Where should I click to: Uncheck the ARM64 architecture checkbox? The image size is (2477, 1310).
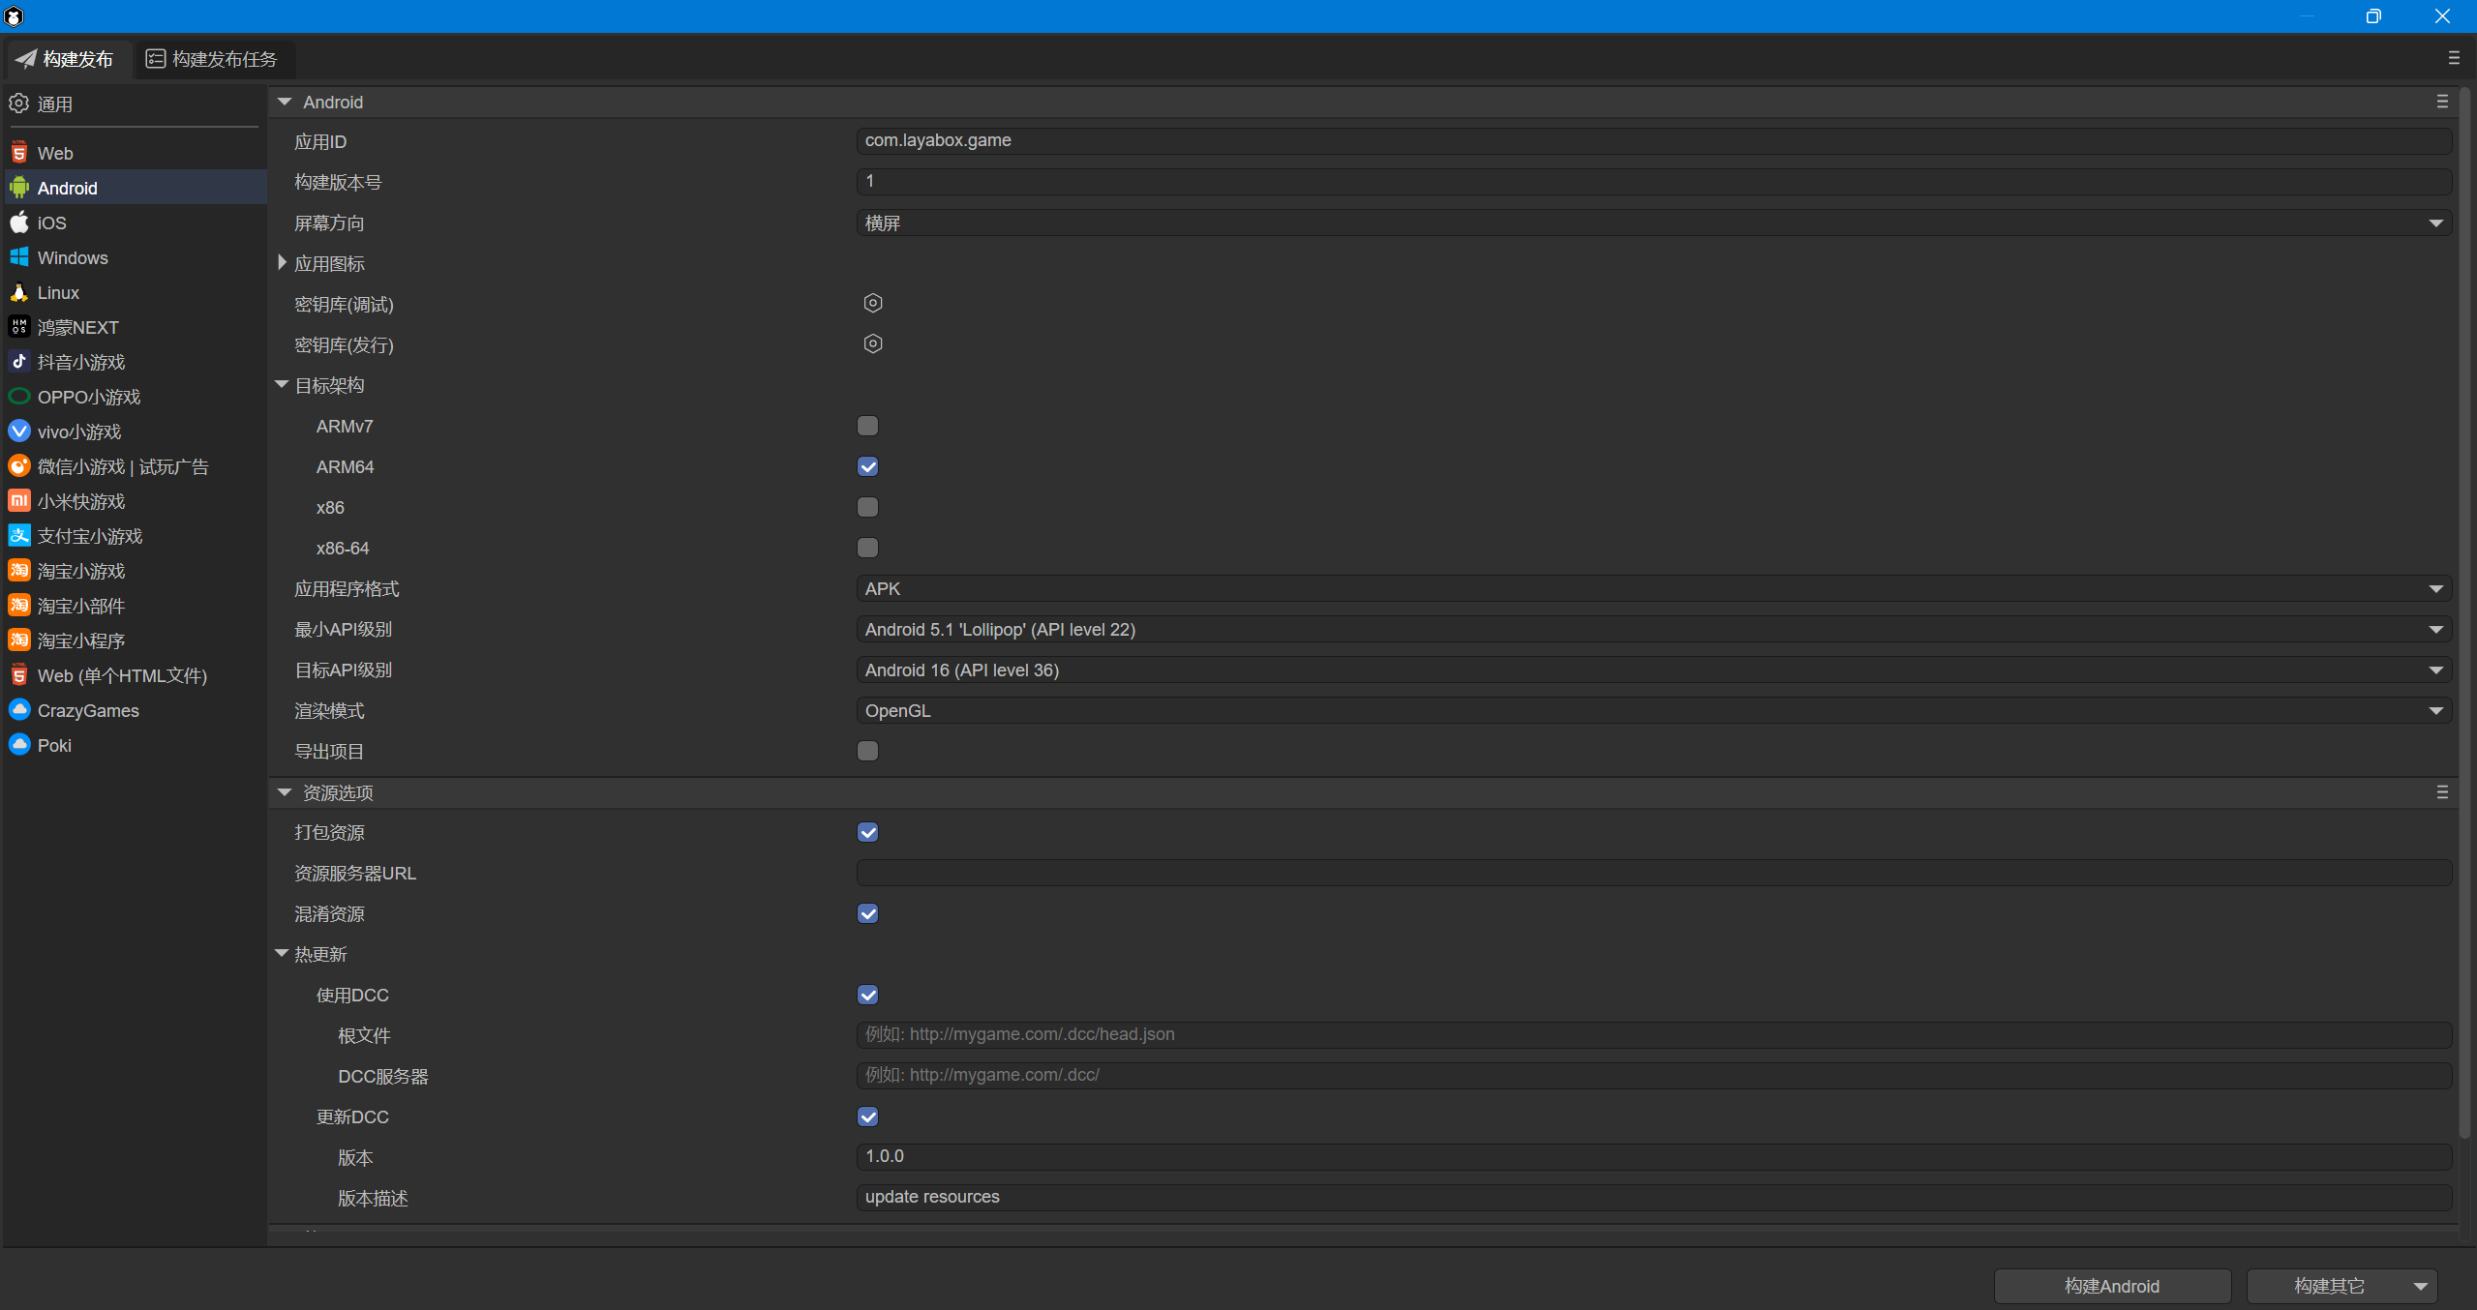[x=867, y=466]
